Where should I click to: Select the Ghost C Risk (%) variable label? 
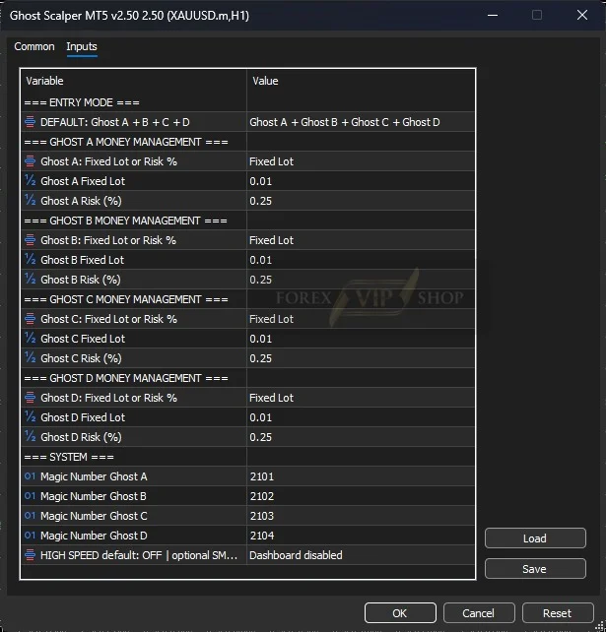click(x=81, y=358)
